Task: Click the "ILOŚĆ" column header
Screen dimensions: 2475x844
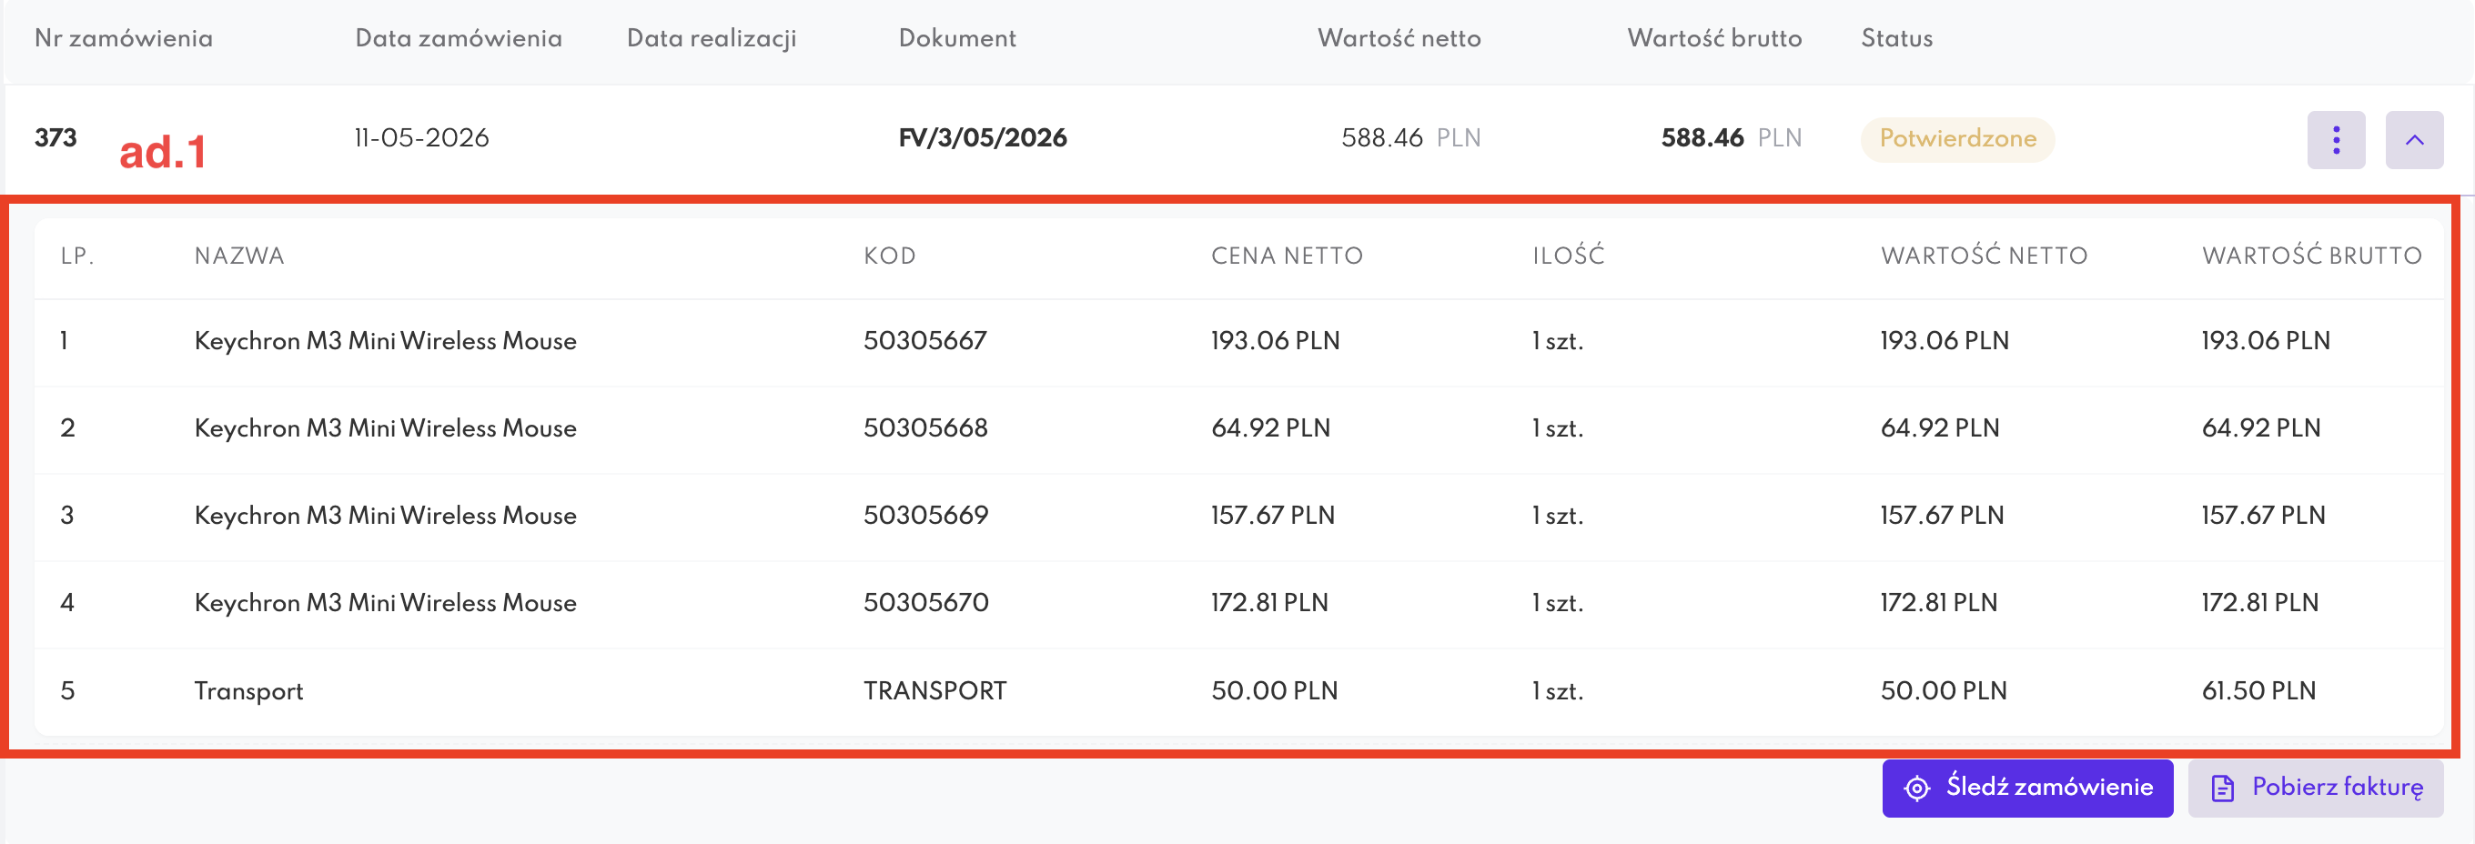Action: pos(1568,256)
